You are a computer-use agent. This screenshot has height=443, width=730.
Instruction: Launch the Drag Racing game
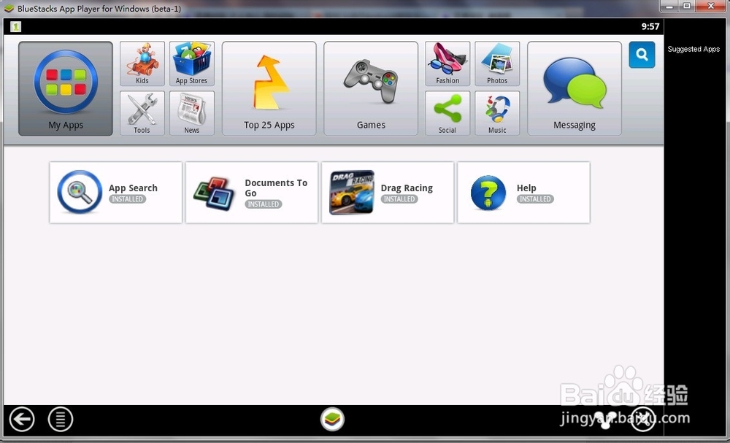click(388, 193)
